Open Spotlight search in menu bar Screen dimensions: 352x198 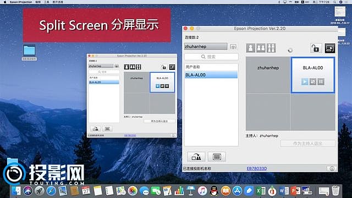tap(335, 2)
